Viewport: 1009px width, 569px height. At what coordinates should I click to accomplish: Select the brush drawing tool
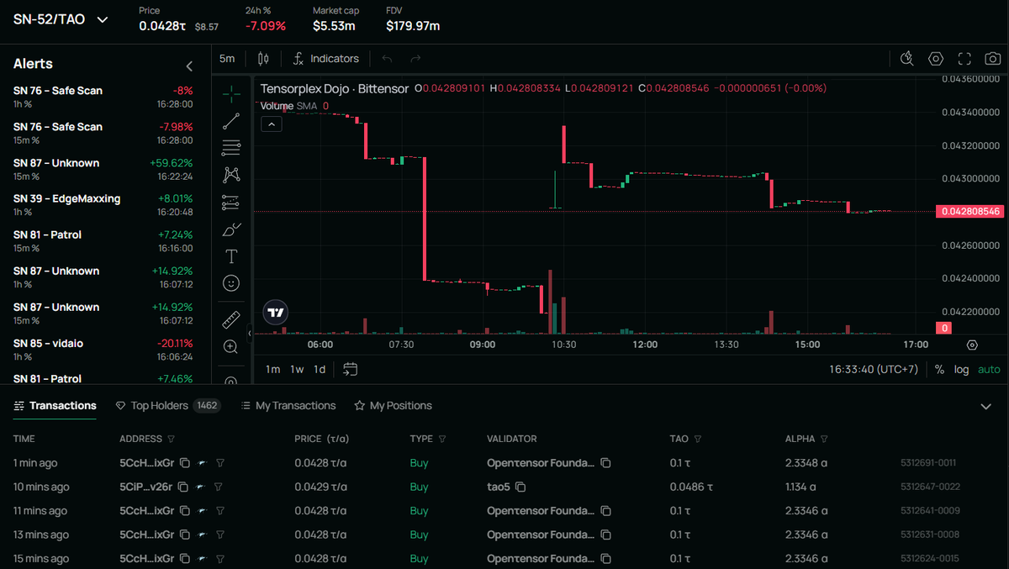click(x=231, y=229)
